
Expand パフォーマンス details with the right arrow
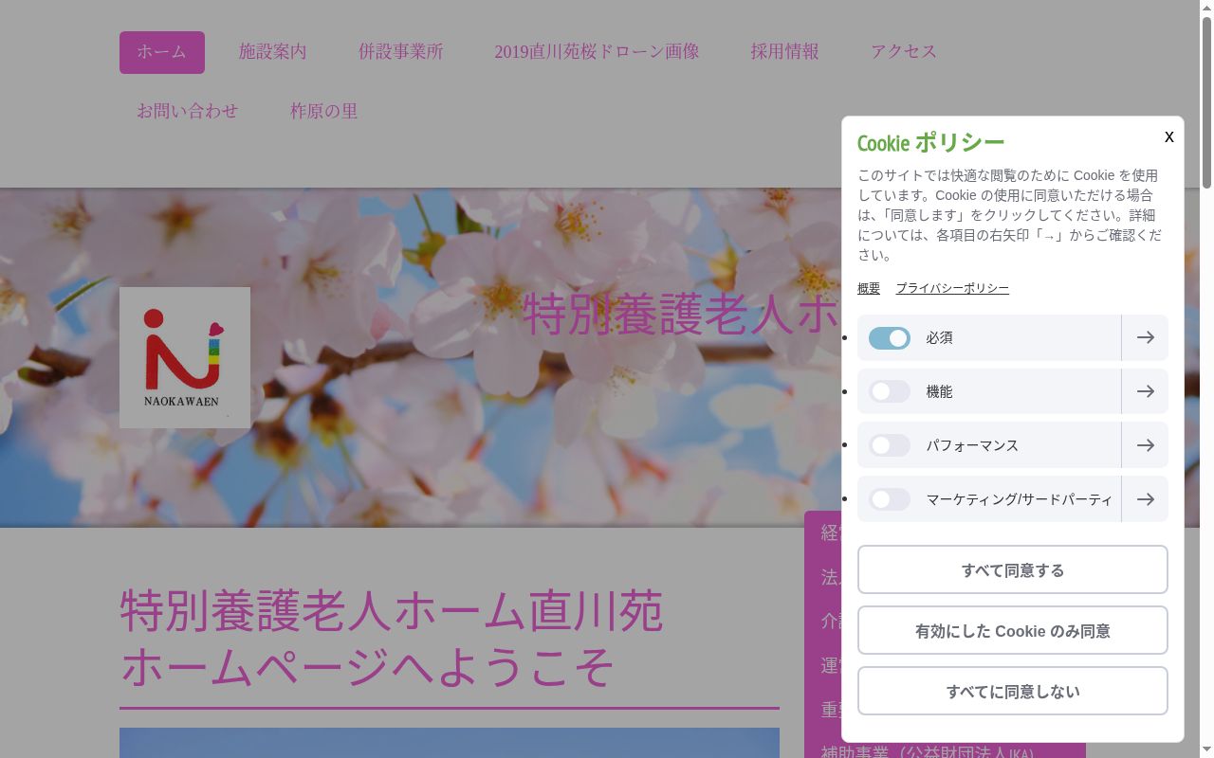[x=1145, y=445]
